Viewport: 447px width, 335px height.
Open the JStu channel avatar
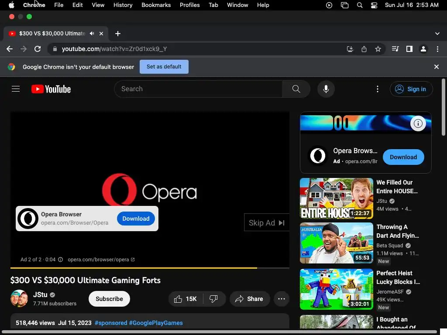19,298
